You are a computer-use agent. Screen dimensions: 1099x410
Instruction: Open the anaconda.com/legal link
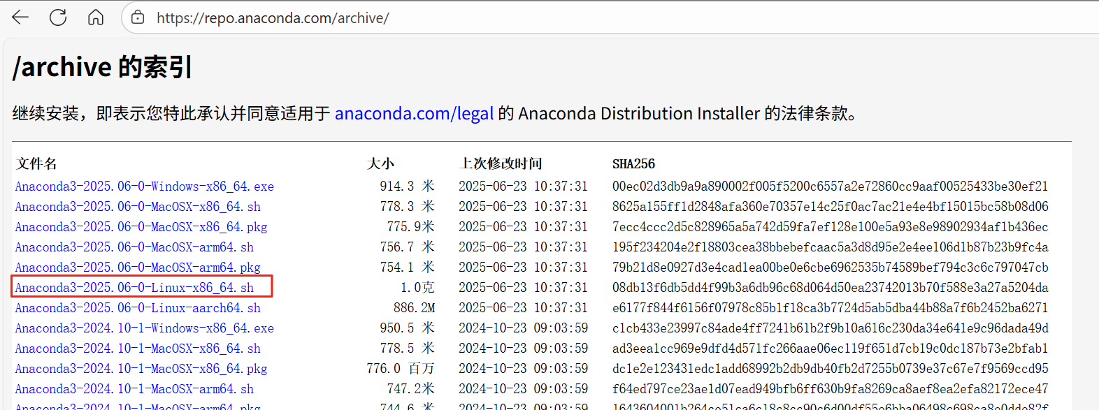click(x=414, y=113)
